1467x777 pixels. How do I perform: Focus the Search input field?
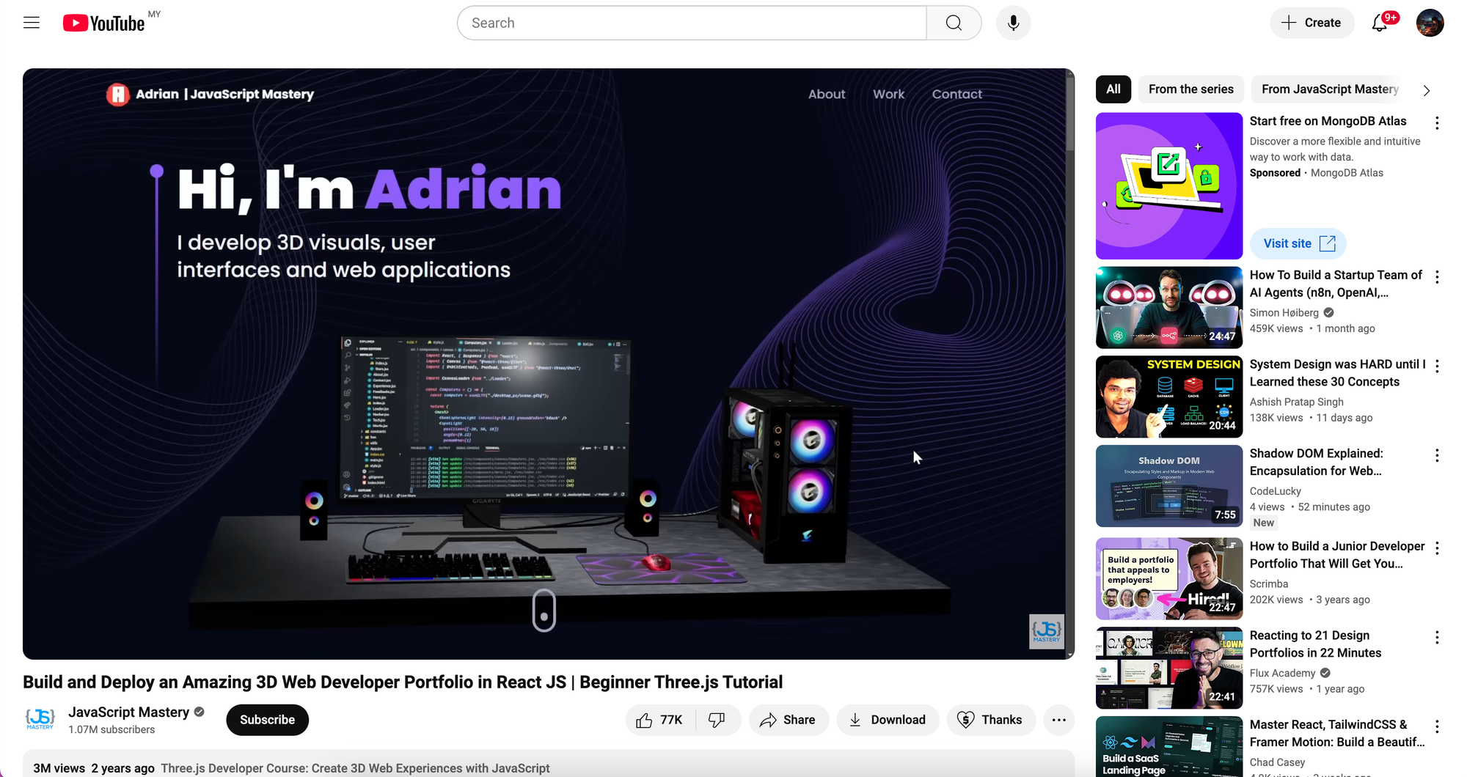point(692,23)
